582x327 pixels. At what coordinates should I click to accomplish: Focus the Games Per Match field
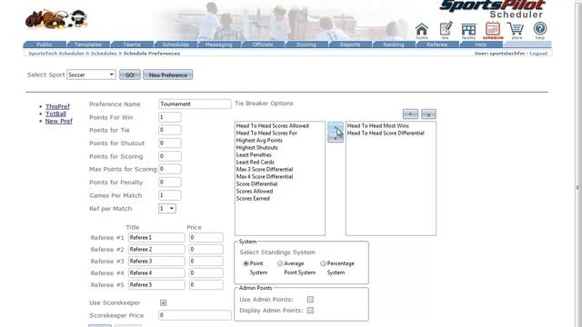[170, 195]
